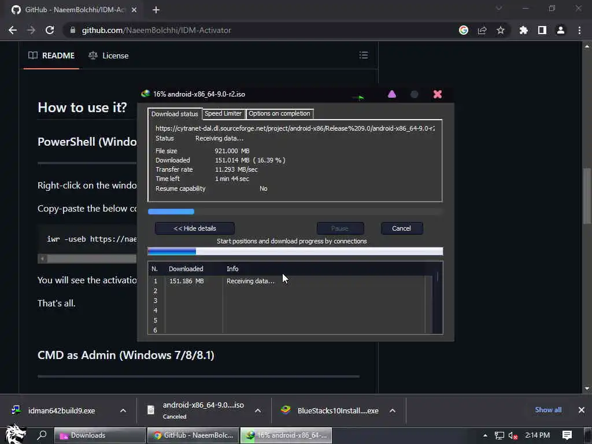Click the 'How to use it?' heading
Image resolution: width=592 pixels, height=444 pixels.
click(82, 108)
